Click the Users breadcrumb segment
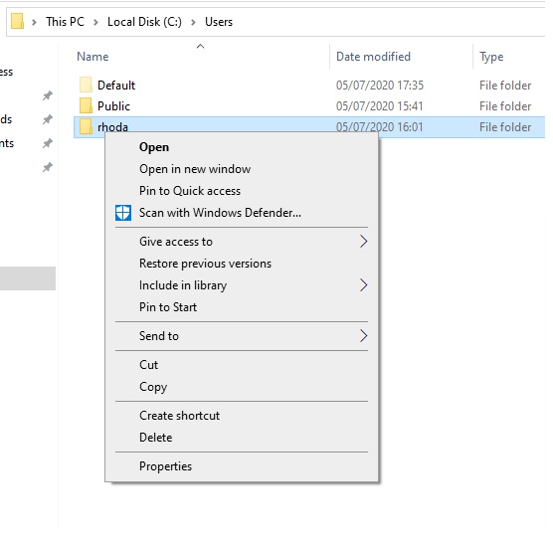 219,22
